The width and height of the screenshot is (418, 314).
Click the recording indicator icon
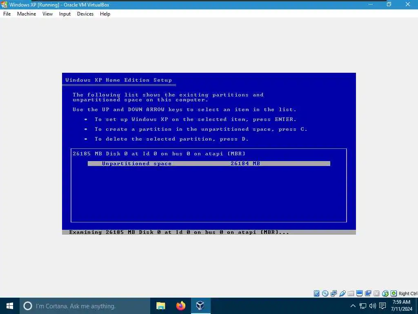pyautogui.click(x=368, y=294)
